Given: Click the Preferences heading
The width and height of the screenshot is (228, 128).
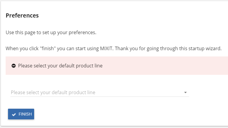Looking at the screenshot, I should [x=22, y=15].
